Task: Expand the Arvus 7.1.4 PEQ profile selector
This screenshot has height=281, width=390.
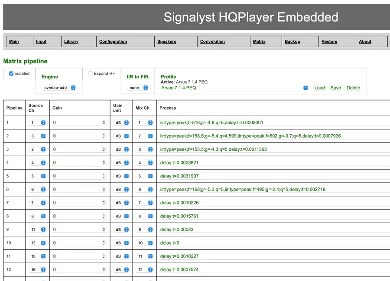Action: coord(234,87)
